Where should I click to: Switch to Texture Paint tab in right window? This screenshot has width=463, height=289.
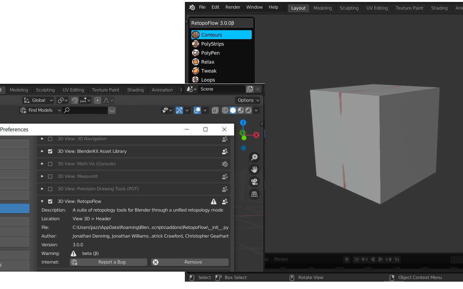(409, 8)
